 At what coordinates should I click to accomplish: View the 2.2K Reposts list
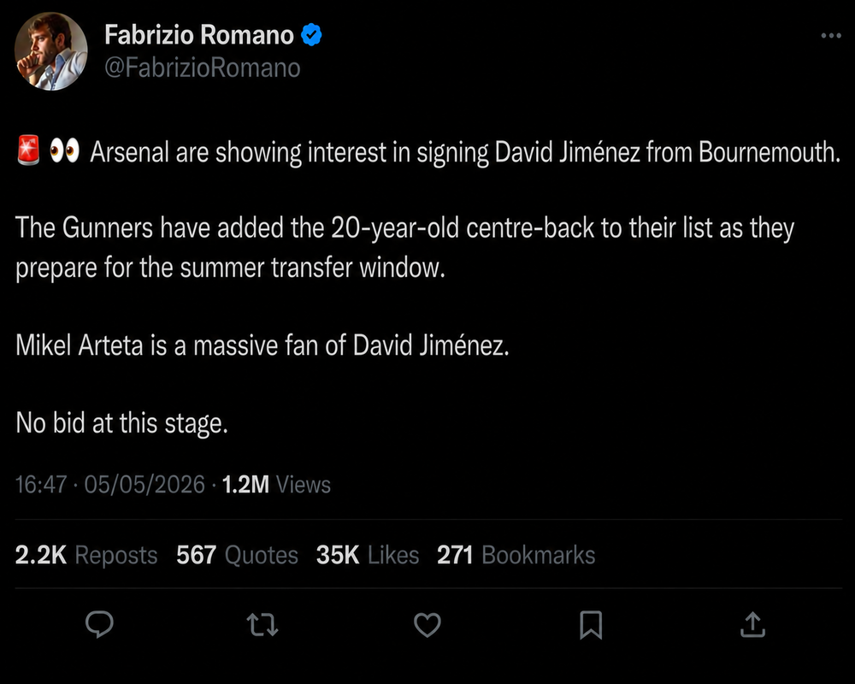coord(86,555)
